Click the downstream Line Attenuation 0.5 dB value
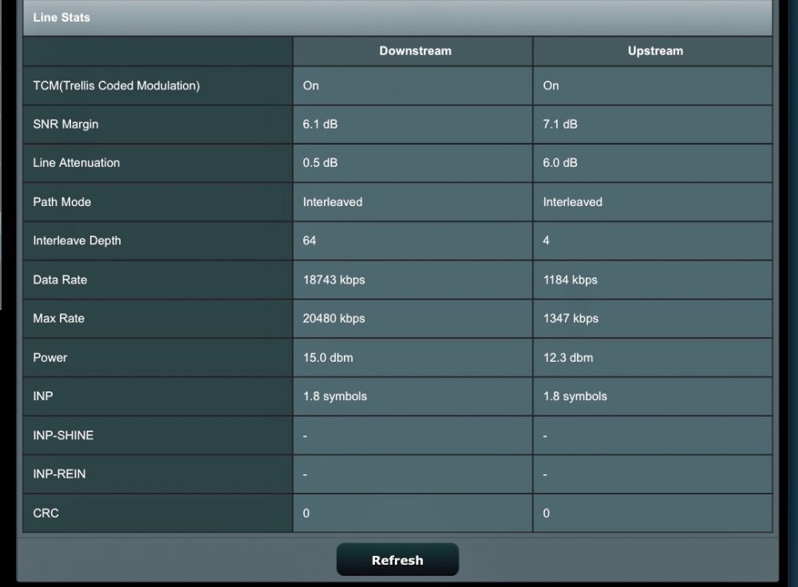Viewport: 798px width, 587px height. click(x=320, y=163)
